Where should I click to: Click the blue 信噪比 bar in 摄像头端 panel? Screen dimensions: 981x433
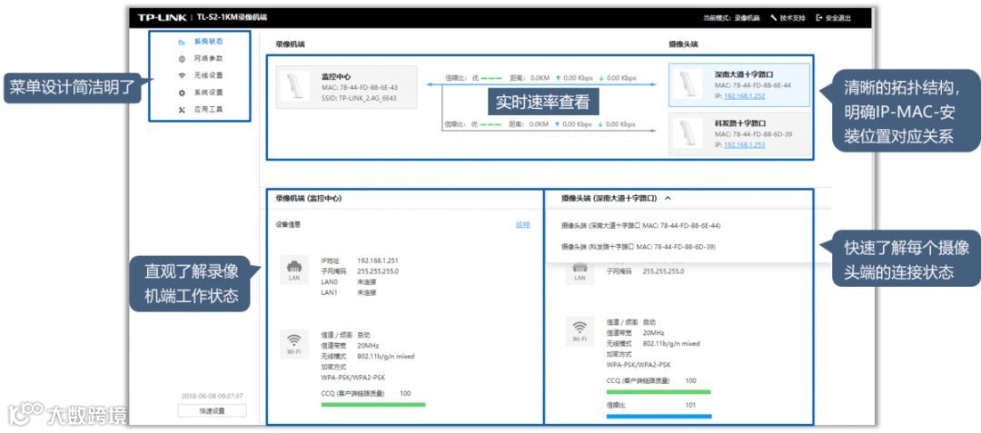[x=659, y=416]
